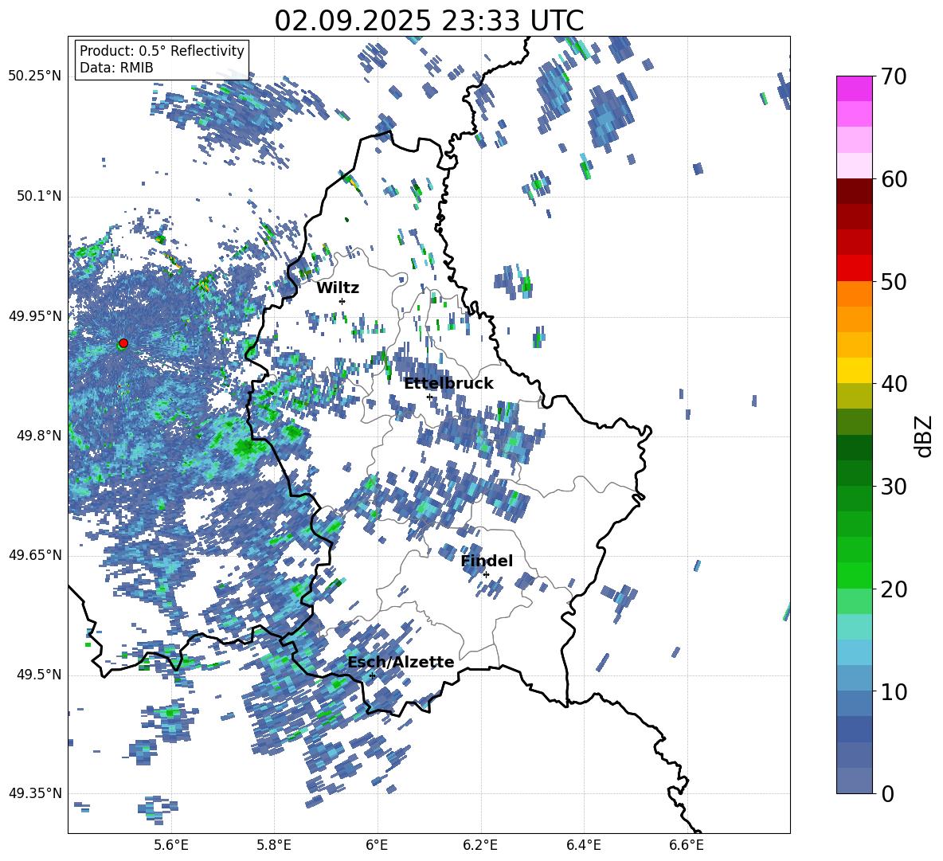Click the Ettelbruck city label
The image size is (943, 861).
coord(448,384)
